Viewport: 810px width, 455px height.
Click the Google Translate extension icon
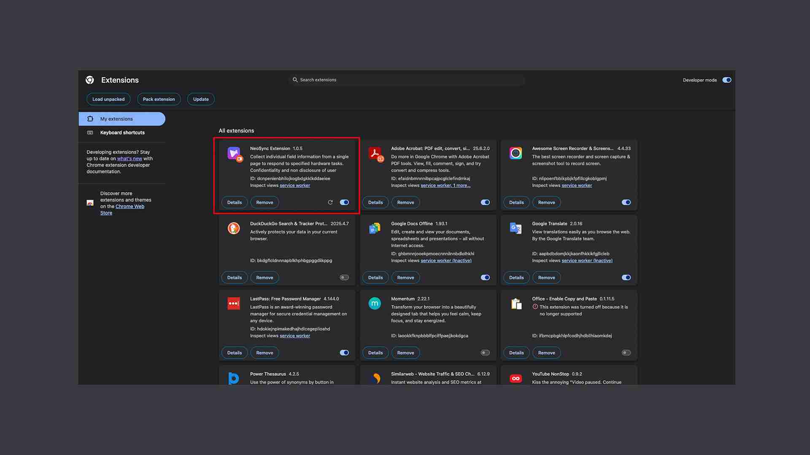click(x=516, y=228)
